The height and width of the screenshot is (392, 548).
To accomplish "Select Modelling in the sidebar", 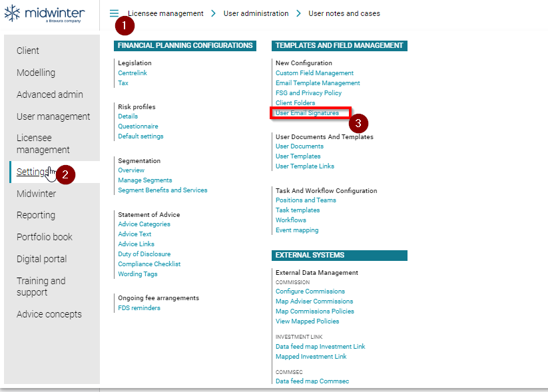I will [x=36, y=73].
